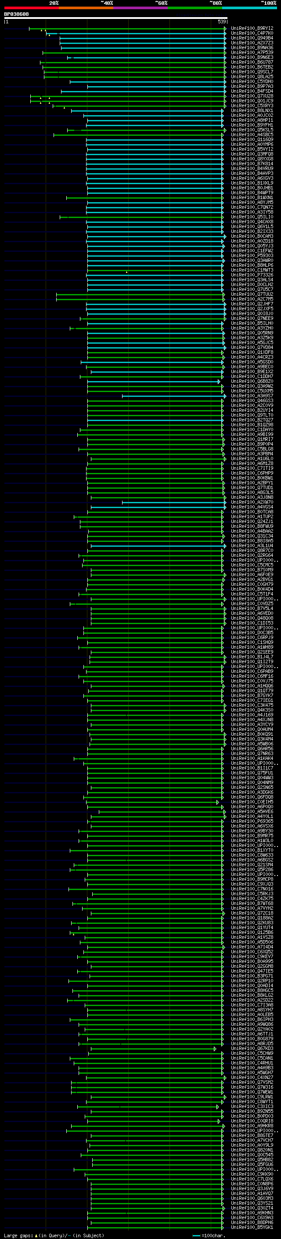Open hit UniRef100_C9LRW1
This screenshot has height=1239, width=281.
tap(252, 1097)
